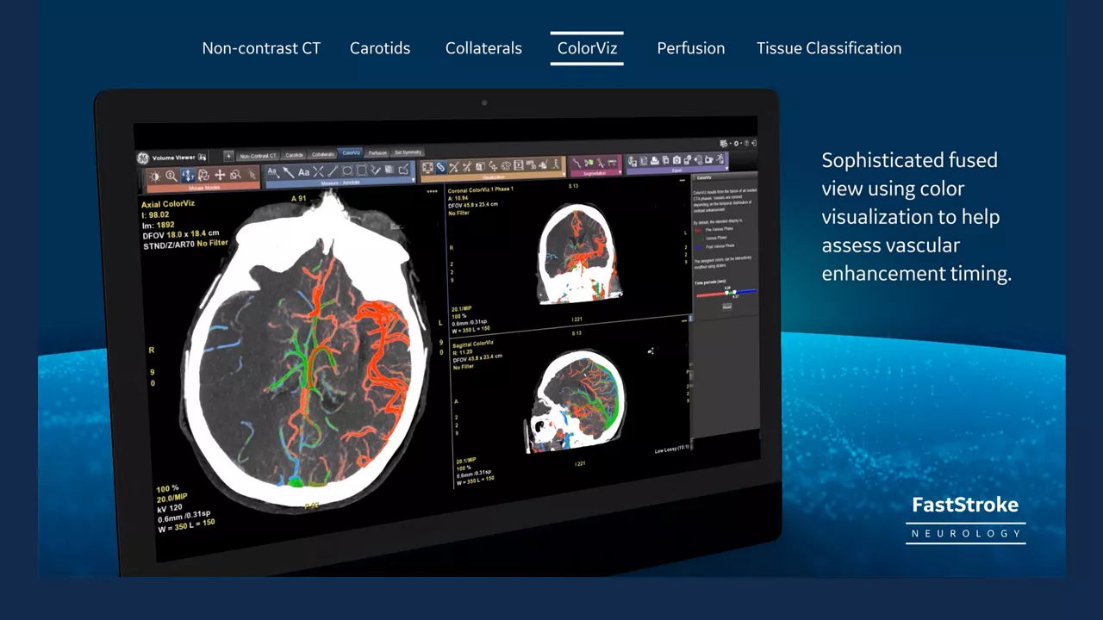The height and width of the screenshot is (620, 1103).
Task: Go to Tissue Classification in top navigation
Action: click(829, 48)
